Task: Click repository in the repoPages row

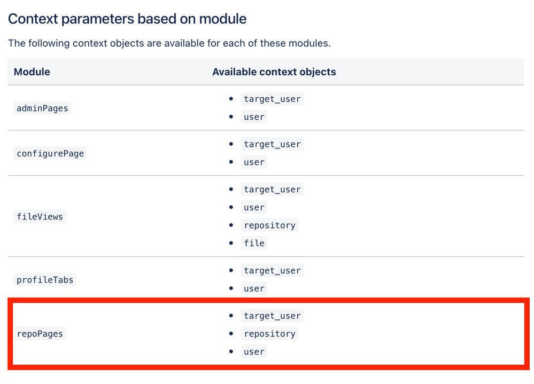Action: click(269, 334)
